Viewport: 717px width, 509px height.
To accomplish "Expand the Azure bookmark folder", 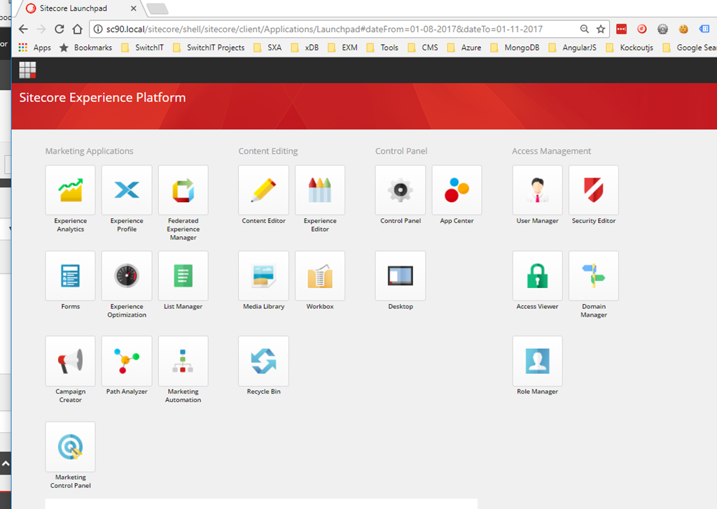I will coord(464,48).
